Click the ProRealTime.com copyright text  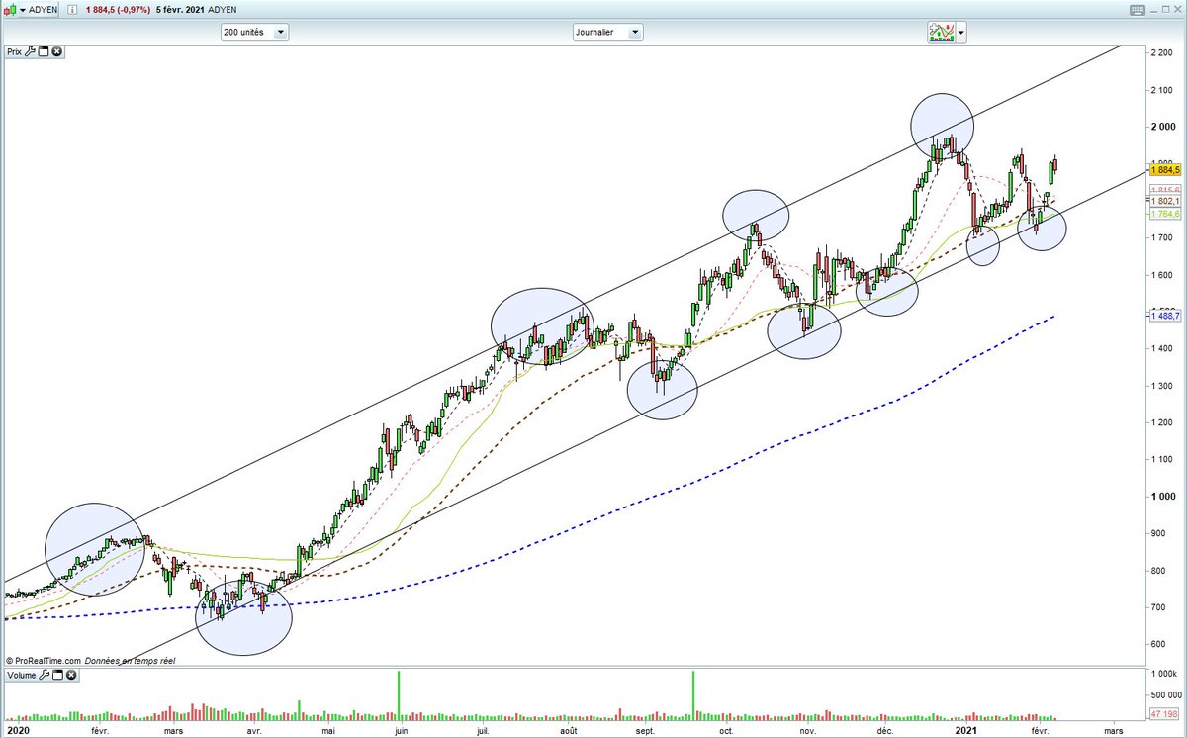[x=43, y=660]
